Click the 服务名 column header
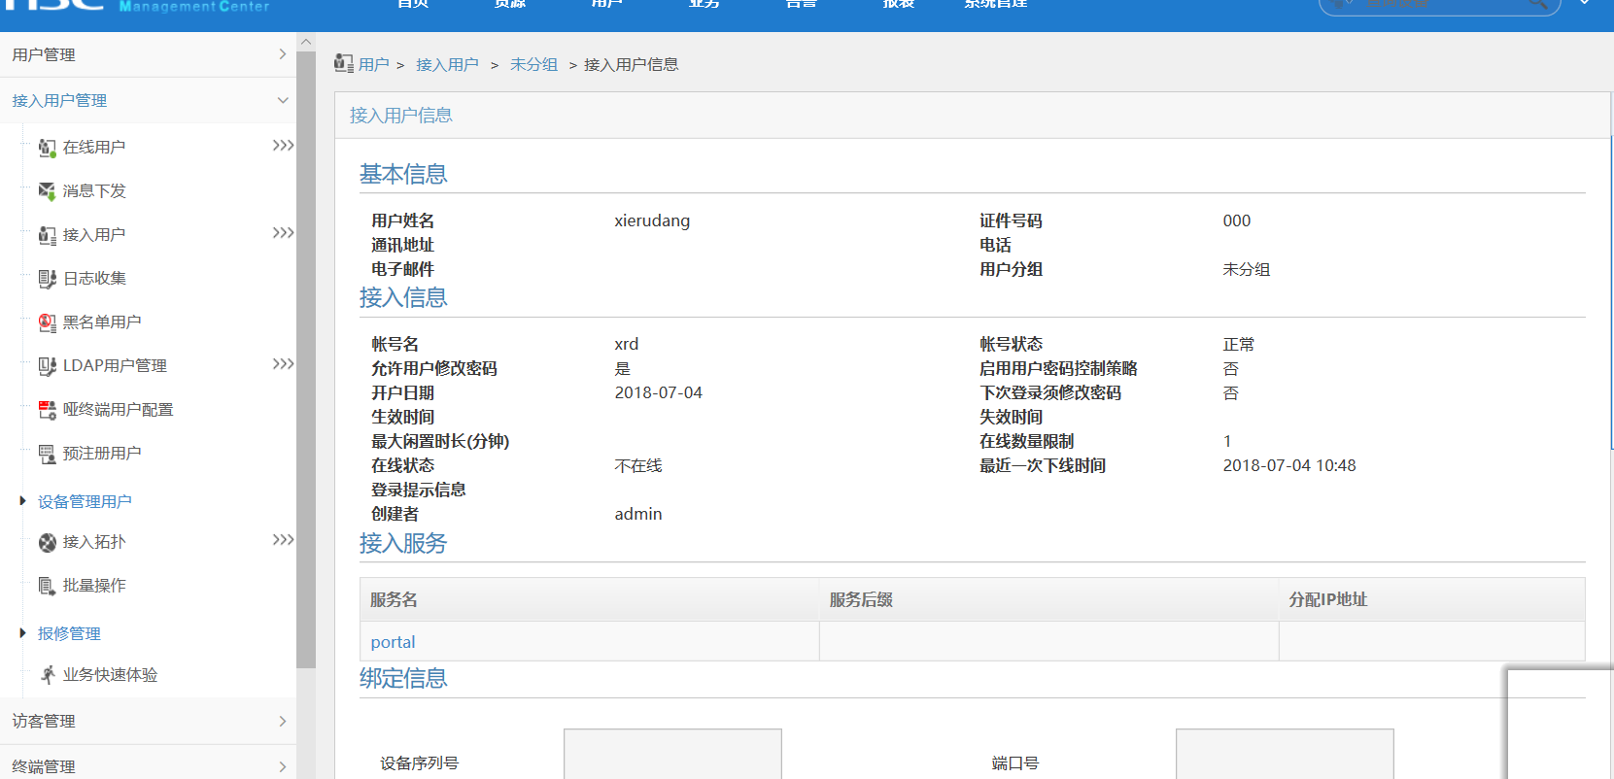Screen dimensions: 1614x779 589,600
